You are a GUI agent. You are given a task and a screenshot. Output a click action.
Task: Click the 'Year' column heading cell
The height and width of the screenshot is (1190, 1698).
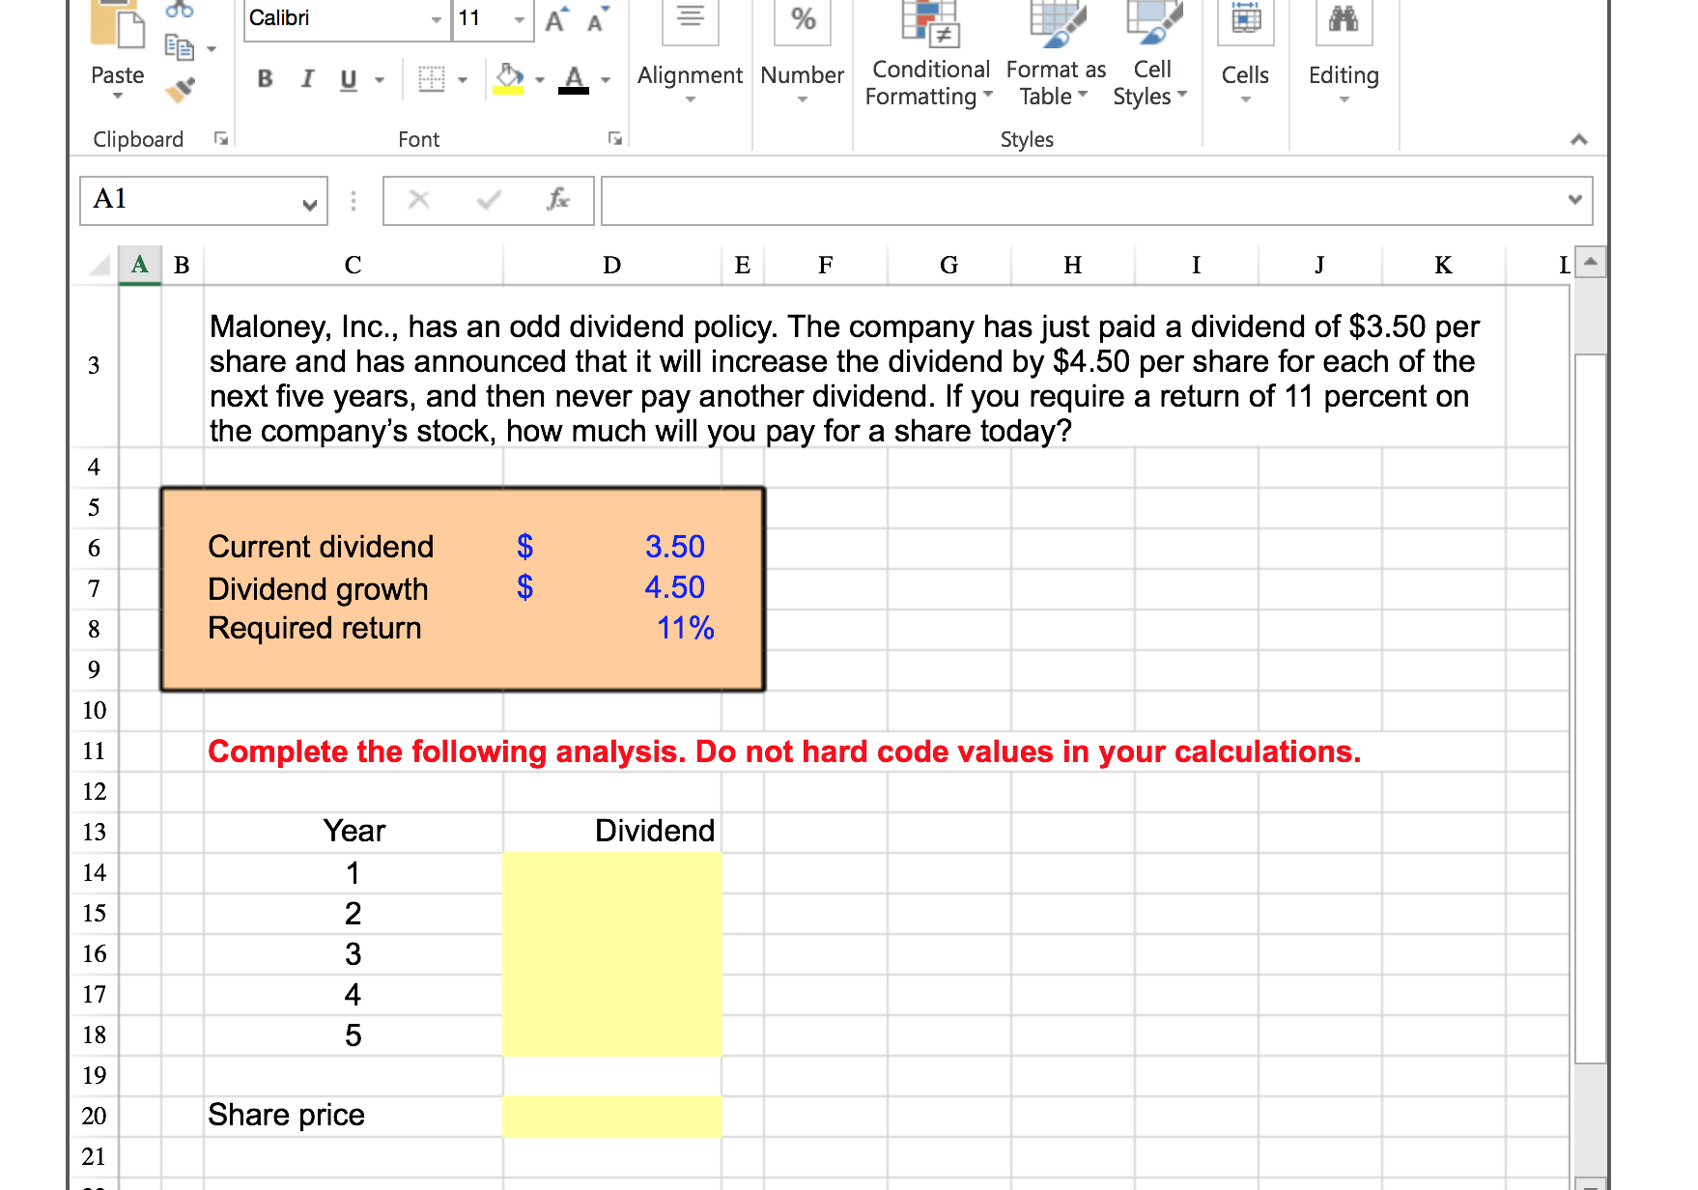click(x=354, y=831)
